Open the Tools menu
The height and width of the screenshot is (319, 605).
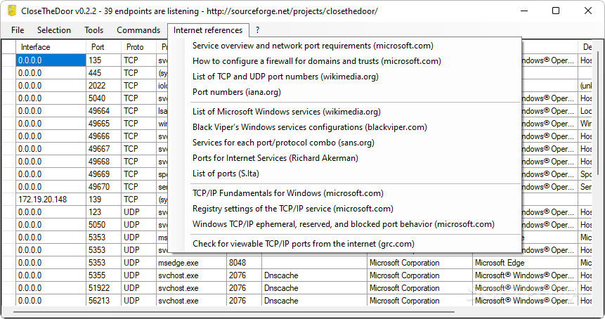pyautogui.click(x=93, y=30)
